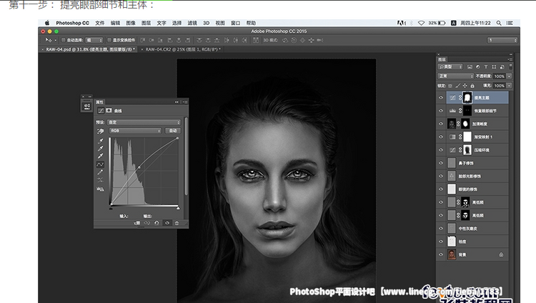Open the layer blend mode dropdown 正常
This screenshot has height=303, width=536.
[x=456, y=76]
